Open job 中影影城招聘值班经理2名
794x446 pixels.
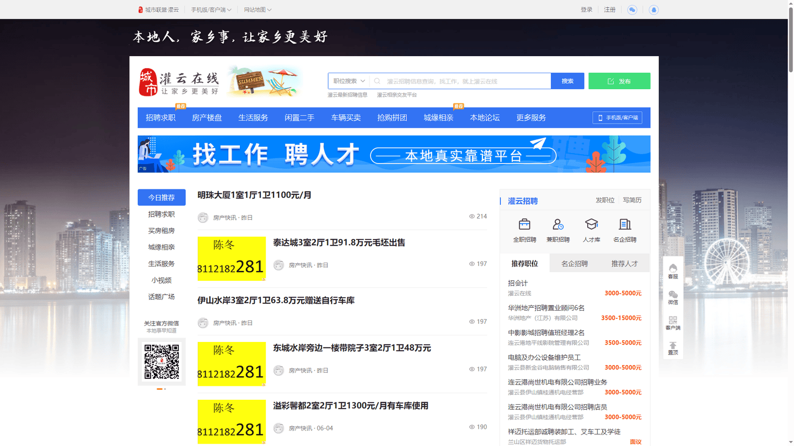coord(546,333)
